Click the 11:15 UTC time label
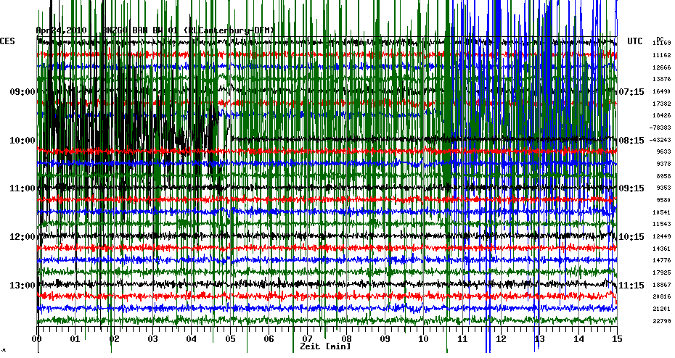This screenshot has width=675, height=358. [631, 285]
